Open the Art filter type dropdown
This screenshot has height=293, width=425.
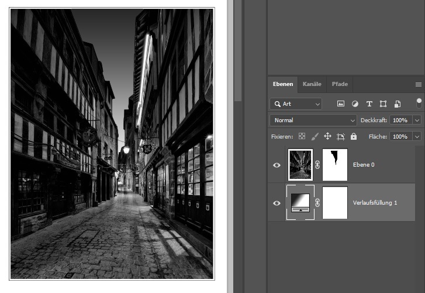pos(296,104)
